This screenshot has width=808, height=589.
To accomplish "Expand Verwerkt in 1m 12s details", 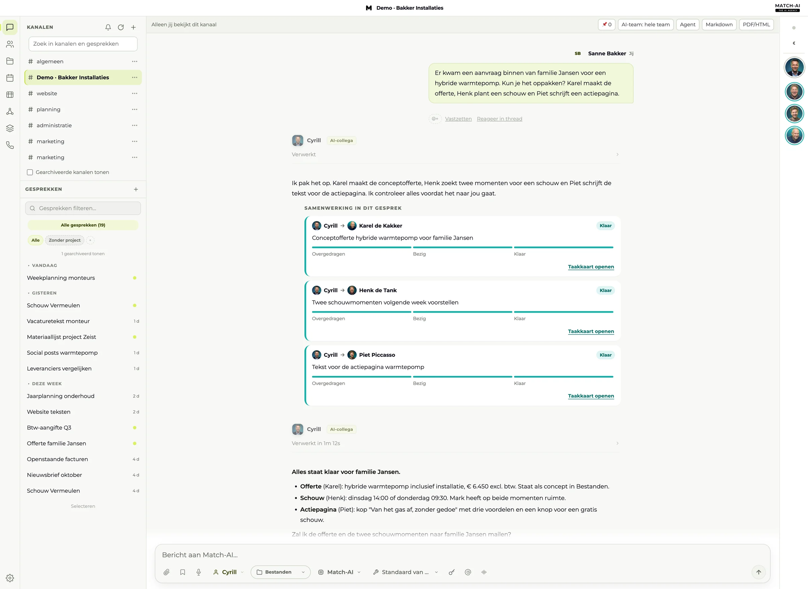I will (617, 443).
